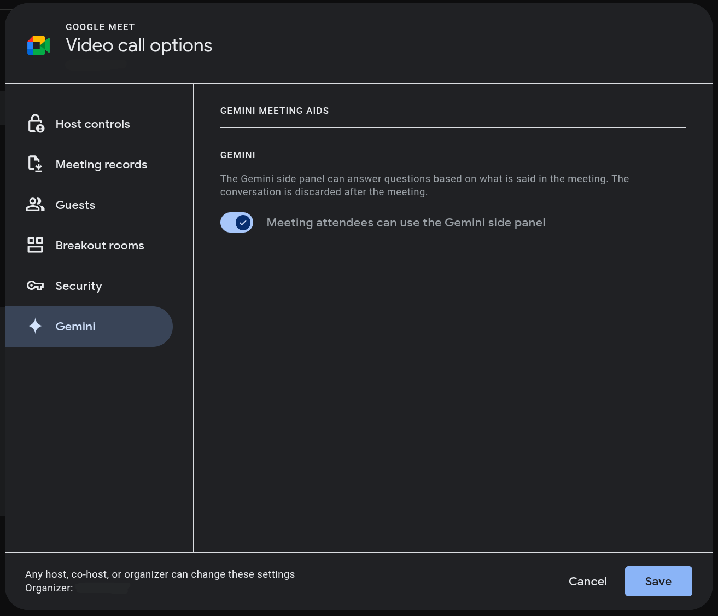Click the Host controls lock icon
Screen dimensions: 718x616
click(36, 124)
